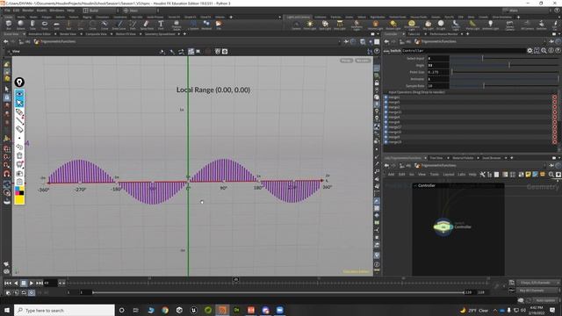
Task: Add a Camera from the lights shelf
Action: (296, 25)
